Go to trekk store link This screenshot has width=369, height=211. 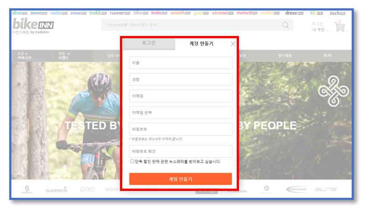click(98, 13)
